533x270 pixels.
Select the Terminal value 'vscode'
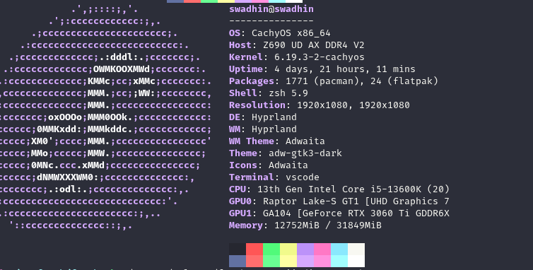coord(302,177)
